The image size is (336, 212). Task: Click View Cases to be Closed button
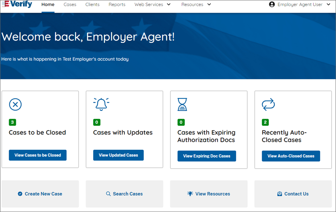38,155
